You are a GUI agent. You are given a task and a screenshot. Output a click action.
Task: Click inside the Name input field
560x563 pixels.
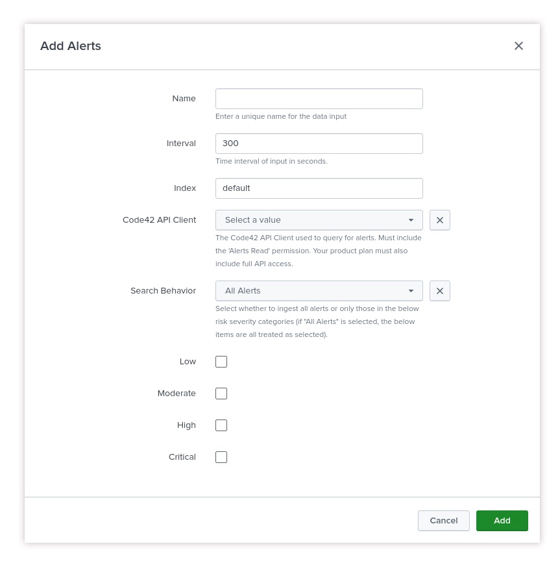[x=319, y=98]
